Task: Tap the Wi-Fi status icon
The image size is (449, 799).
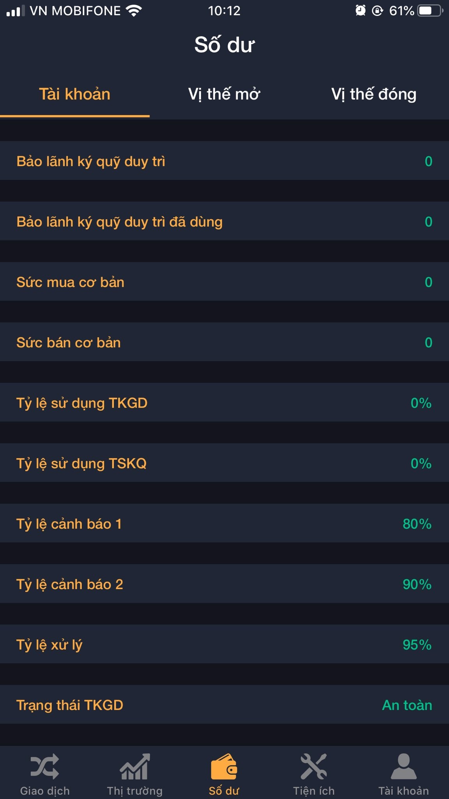Action: pyautogui.click(x=134, y=11)
